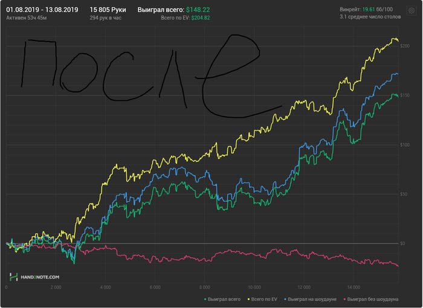423x308 pixels.
Task: Click the $100 y-axis label
Action: coord(405,145)
